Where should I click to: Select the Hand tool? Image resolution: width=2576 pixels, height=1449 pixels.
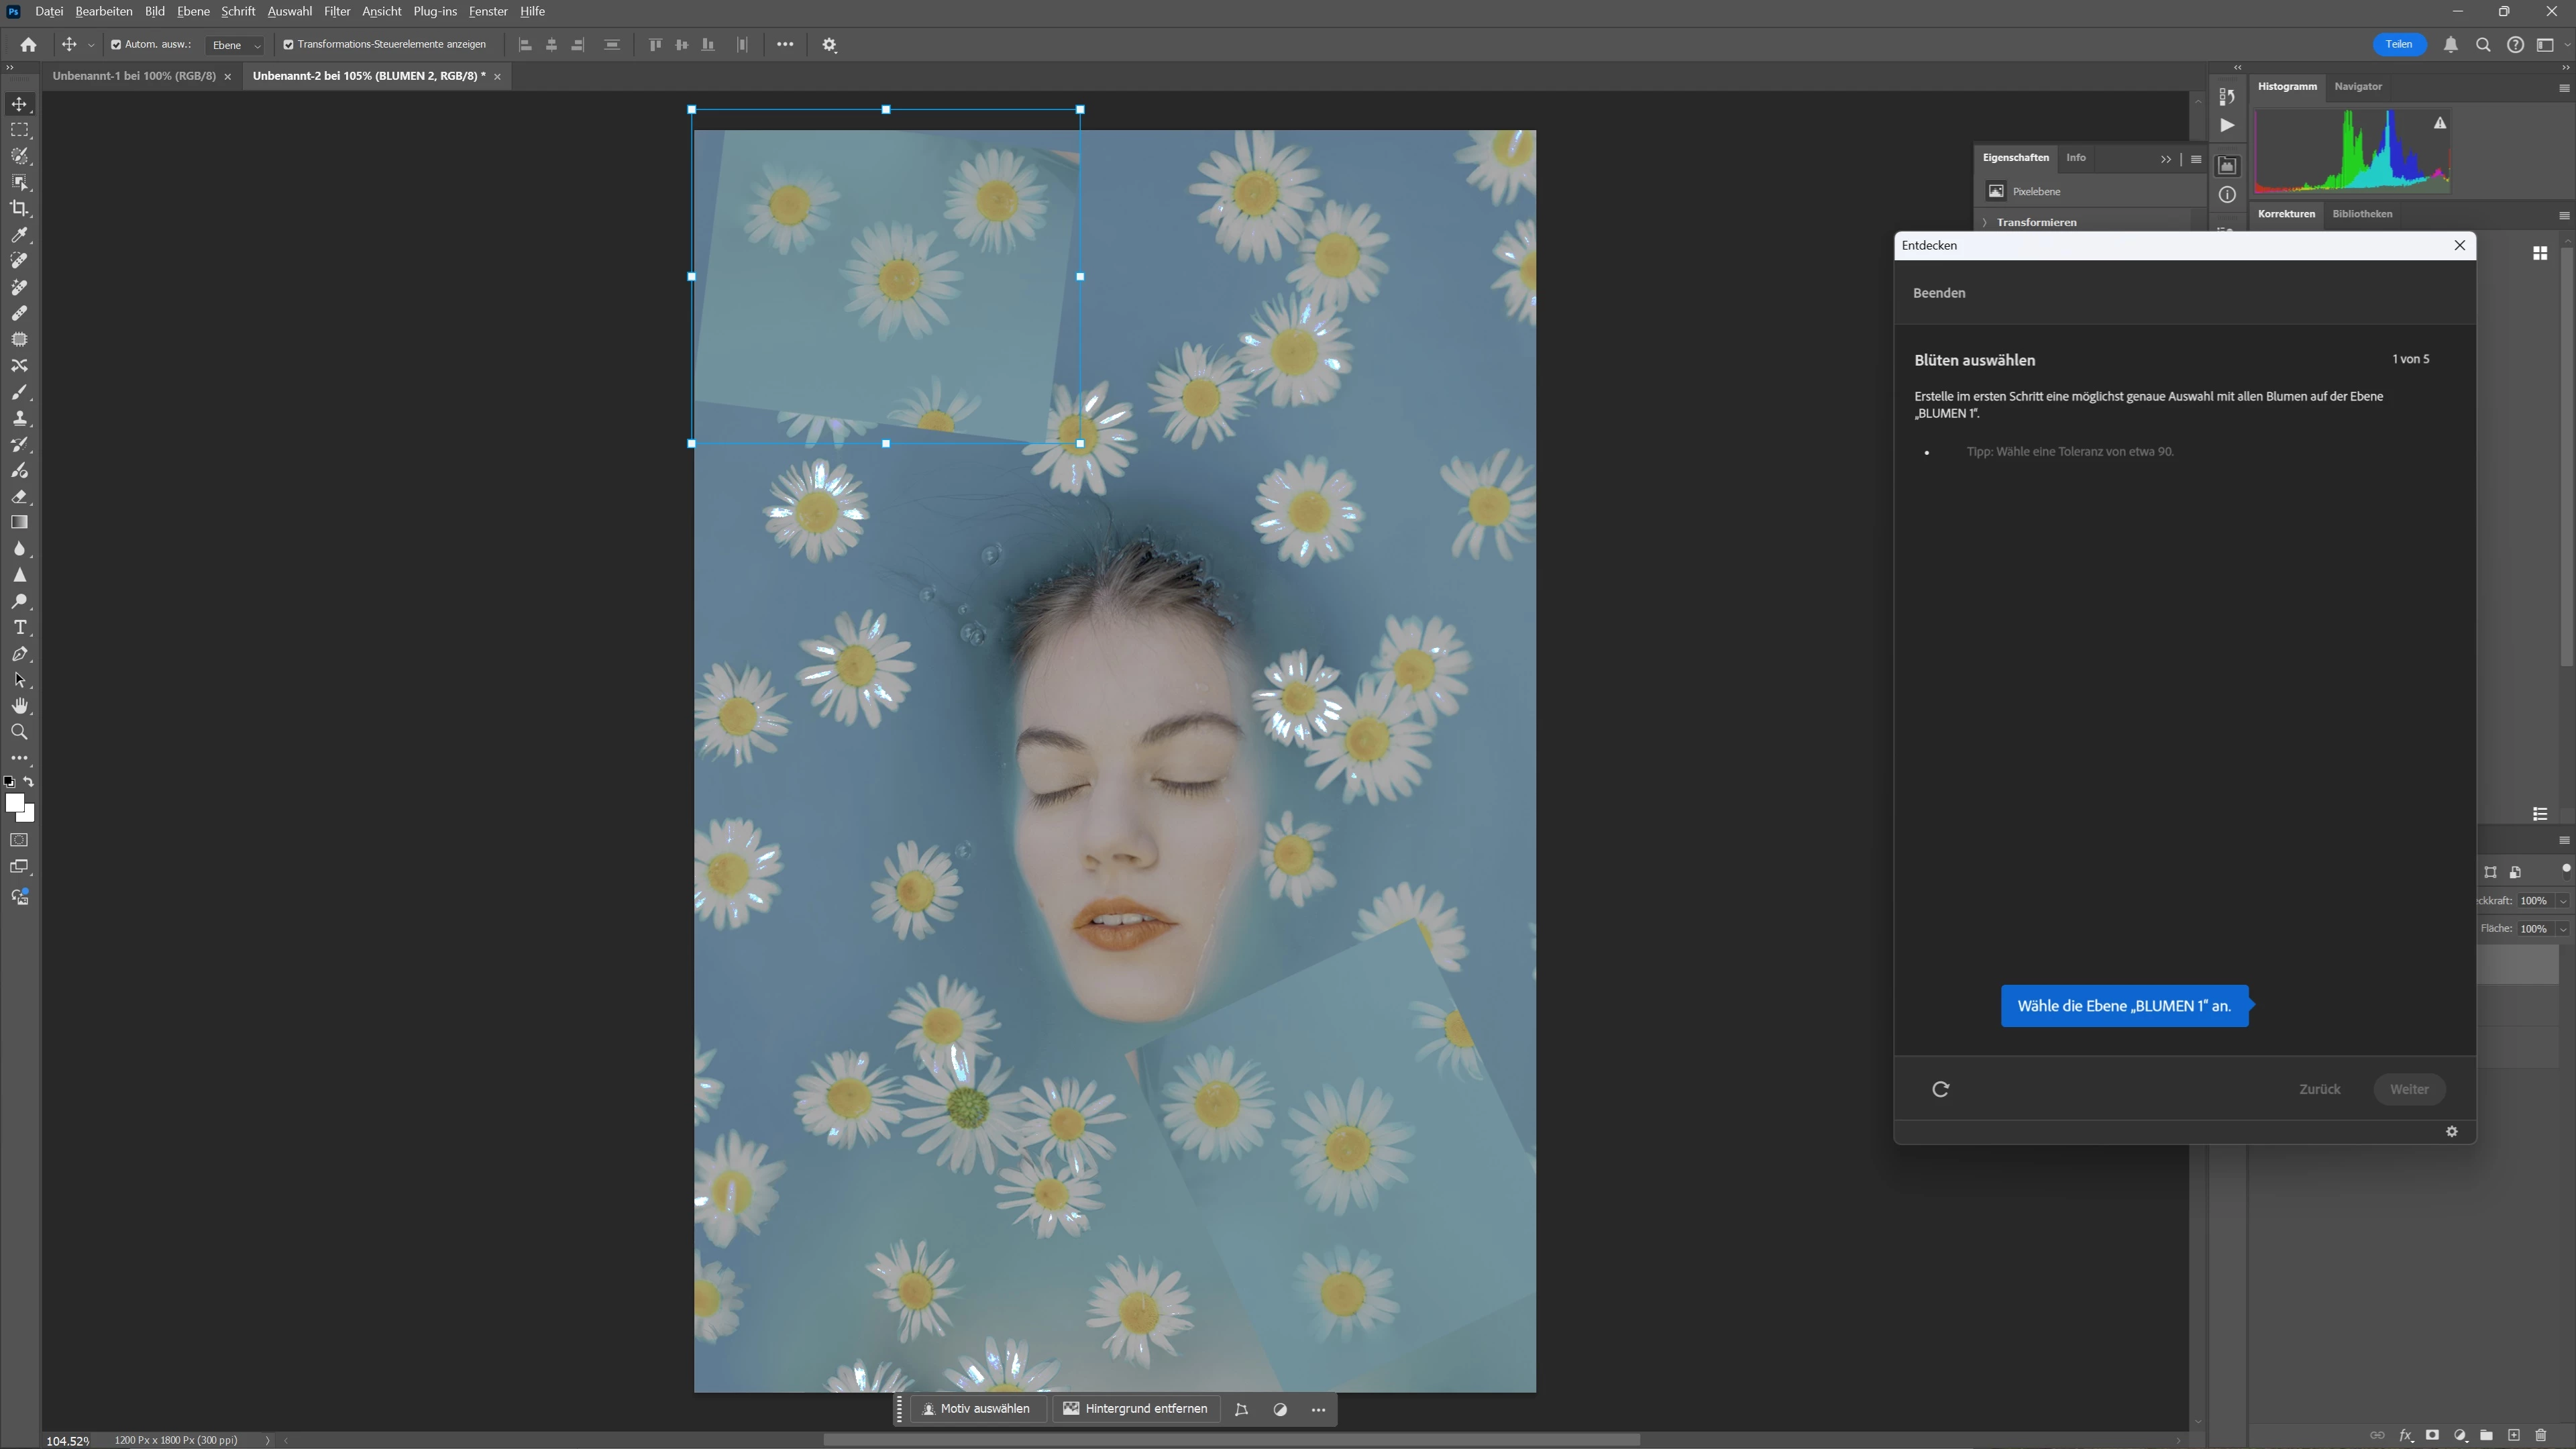[x=19, y=706]
